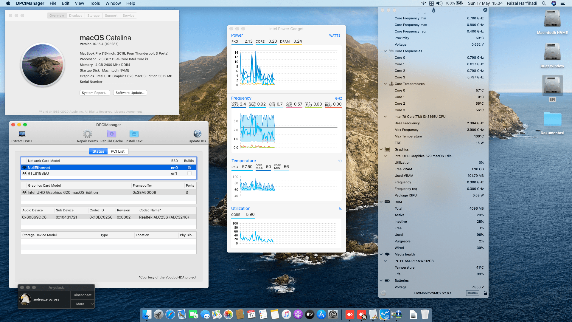
Task: Click the HWMonitor water drop icon
Action: pyautogui.click(x=433, y=10)
